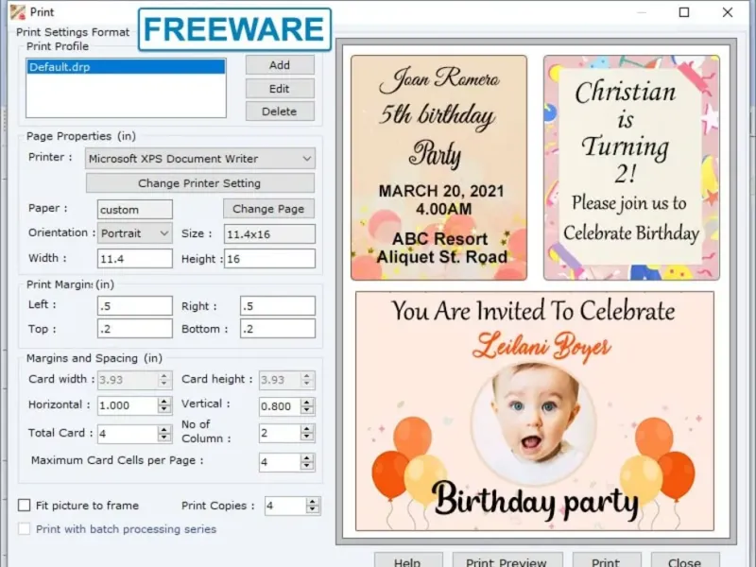Click Change Printer Setting button
This screenshot has width=756, height=567.
coord(200,183)
